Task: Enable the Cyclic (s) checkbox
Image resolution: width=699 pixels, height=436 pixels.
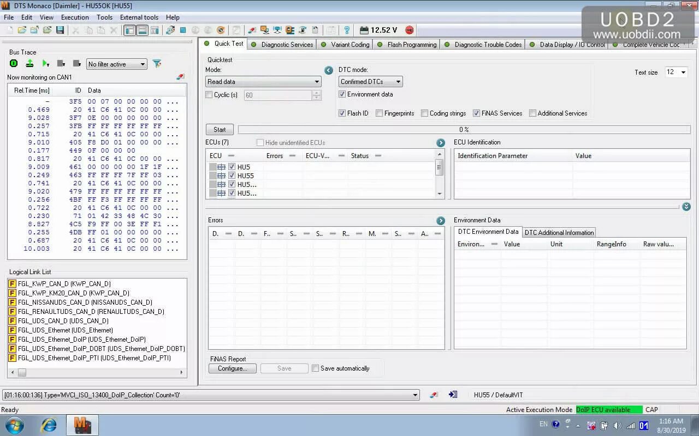Action: click(x=209, y=95)
